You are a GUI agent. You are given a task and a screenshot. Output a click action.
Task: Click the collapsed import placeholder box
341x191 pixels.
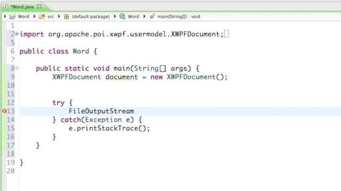(226, 34)
